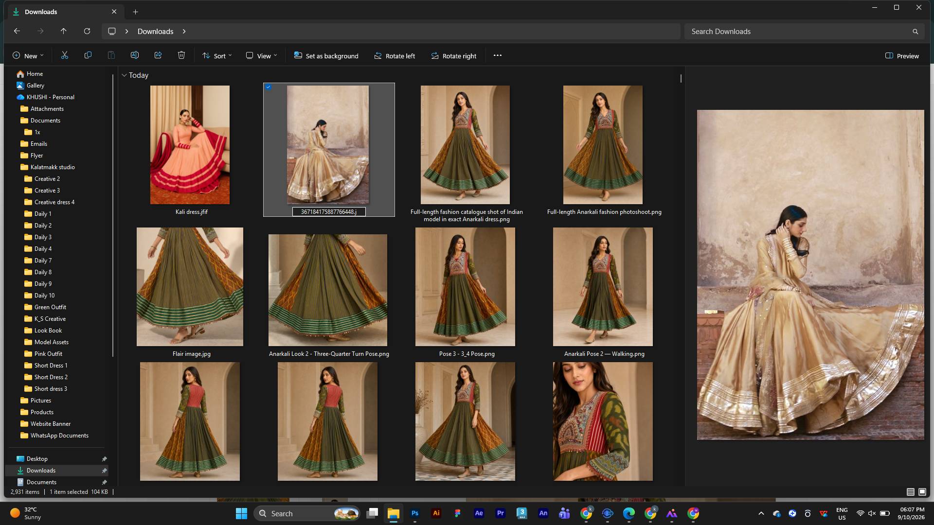Toggle the Preview pane button
Viewport: 934px width, 525px height.
(x=902, y=56)
